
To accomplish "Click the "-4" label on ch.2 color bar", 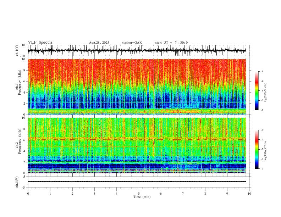I will (x=262, y=140).
